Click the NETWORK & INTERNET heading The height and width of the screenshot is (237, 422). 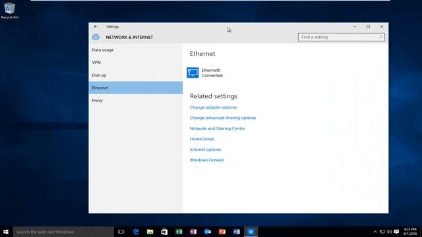click(129, 38)
